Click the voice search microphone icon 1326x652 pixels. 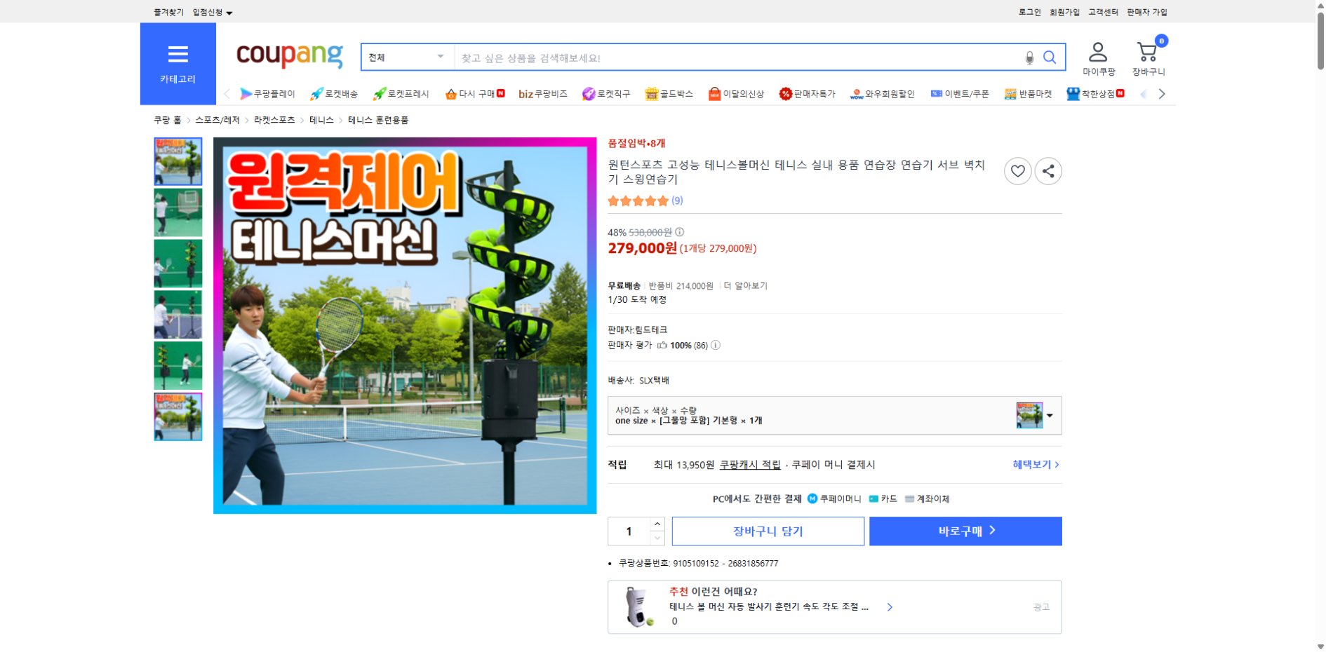pyautogui.click(x=1029, y=57)
